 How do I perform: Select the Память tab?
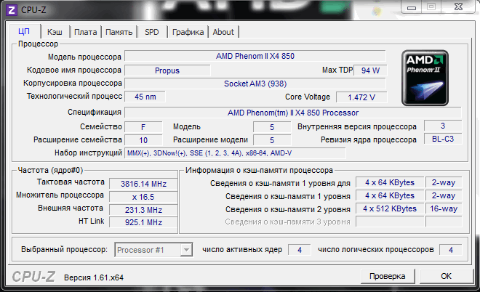click(x=119, y=32)
